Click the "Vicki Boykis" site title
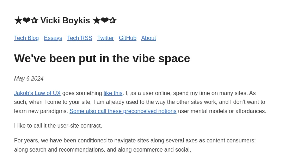This screenshot has width=282, height=159. [x=65, y=20]
